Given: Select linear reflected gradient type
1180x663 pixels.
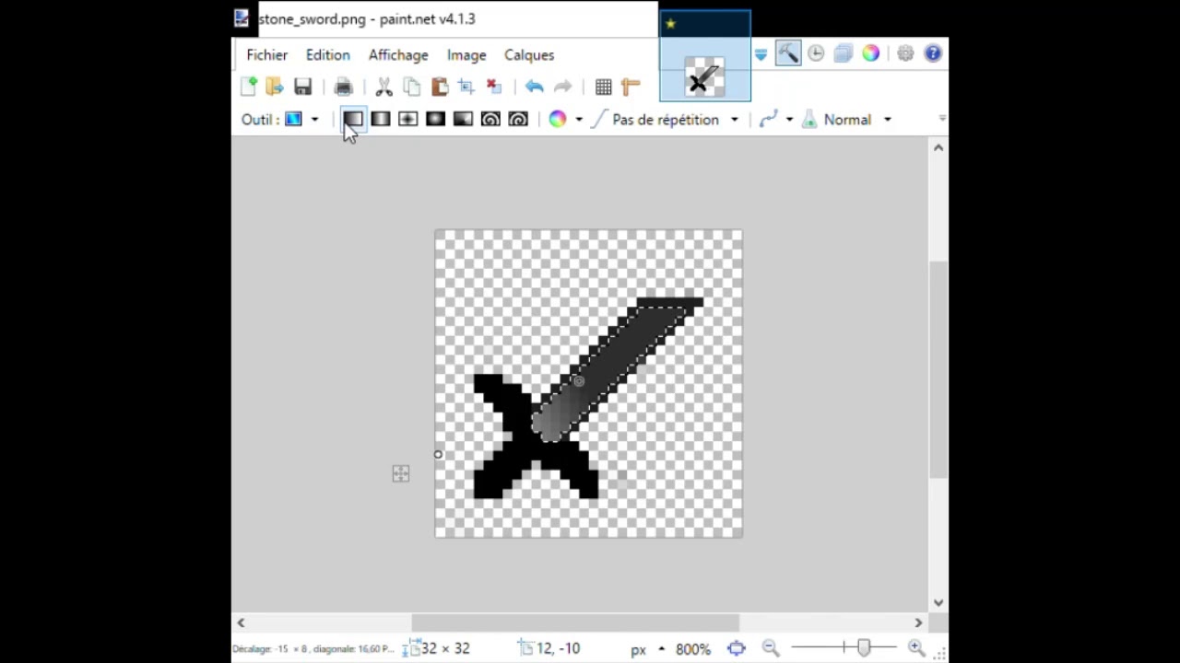Looking at the screenshot, I should coord(381,119).
